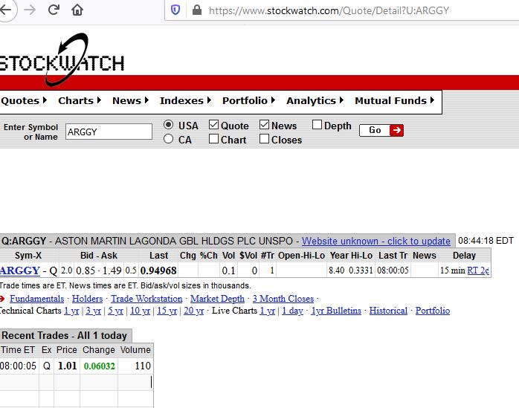
Task: Open the Market Depth link
Action: coord(217,299)
